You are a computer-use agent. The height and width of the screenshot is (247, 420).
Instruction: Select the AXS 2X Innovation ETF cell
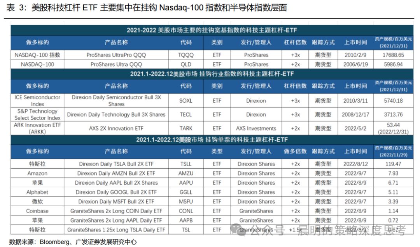coord(116,128)
